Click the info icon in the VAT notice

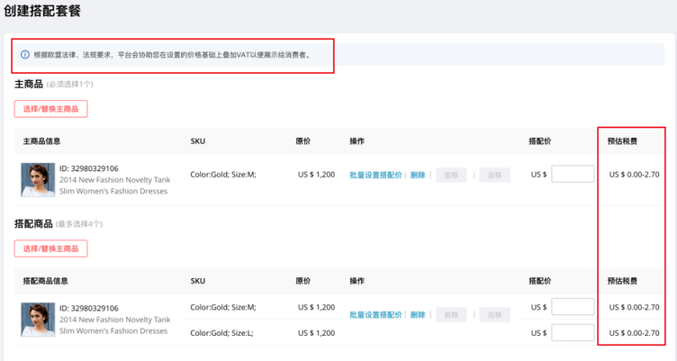pos(25,55)
